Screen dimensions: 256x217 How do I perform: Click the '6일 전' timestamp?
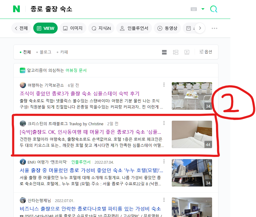73,85
